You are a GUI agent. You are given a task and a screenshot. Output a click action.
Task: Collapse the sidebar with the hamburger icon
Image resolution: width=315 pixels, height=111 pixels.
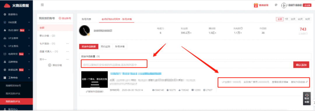(x=42, y=5)
